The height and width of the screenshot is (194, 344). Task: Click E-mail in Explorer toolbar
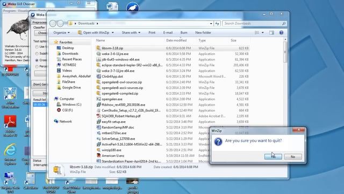click(168, 32)
